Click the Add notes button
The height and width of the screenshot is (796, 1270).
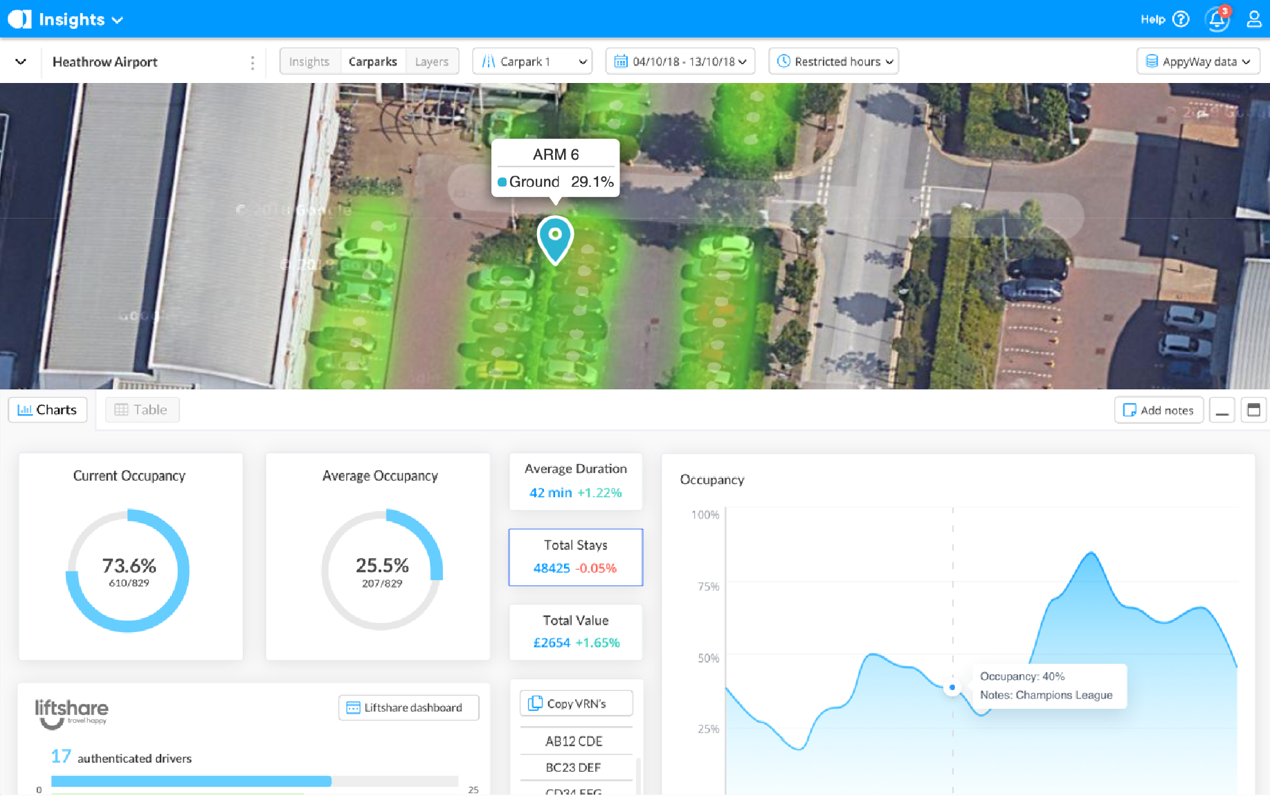[1159, 410]
